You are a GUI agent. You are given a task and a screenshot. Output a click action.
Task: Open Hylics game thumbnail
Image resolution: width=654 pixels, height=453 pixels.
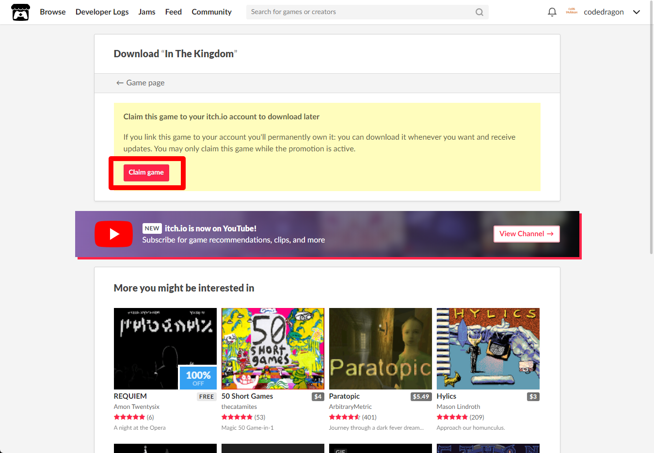488,349
